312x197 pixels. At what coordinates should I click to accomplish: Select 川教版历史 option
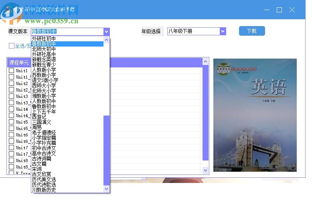pos(67,190)
